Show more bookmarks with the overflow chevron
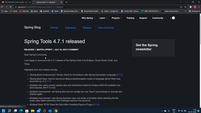Screen dimensions: 201x113 click(x=185, y=11)
